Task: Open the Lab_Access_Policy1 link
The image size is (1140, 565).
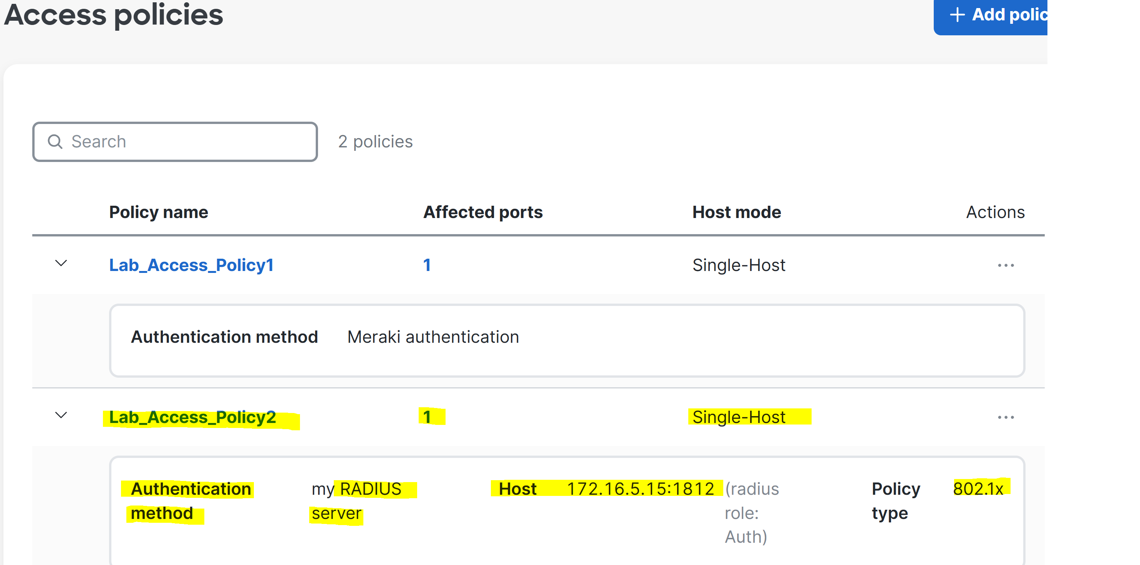Action: coord(191,265)
